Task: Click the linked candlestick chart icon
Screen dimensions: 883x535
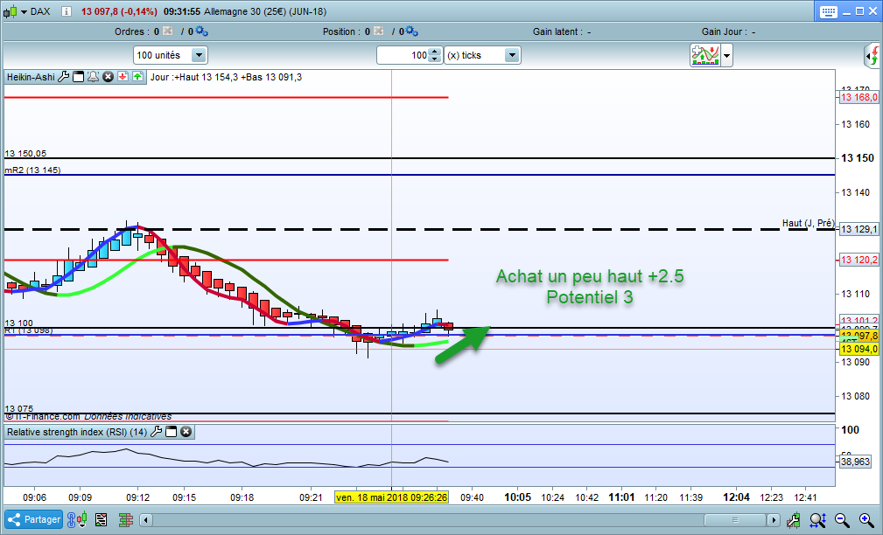Action: pos(78,519)
